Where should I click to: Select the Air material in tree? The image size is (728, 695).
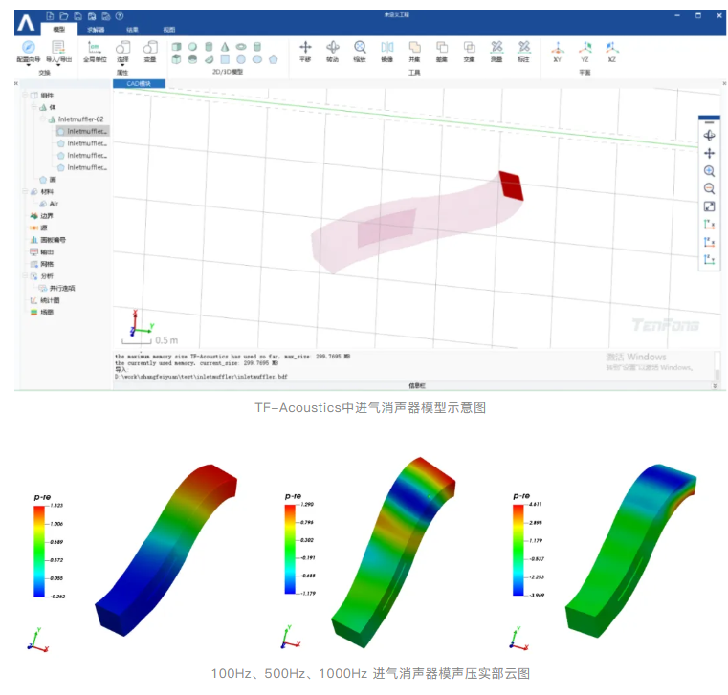54,204
